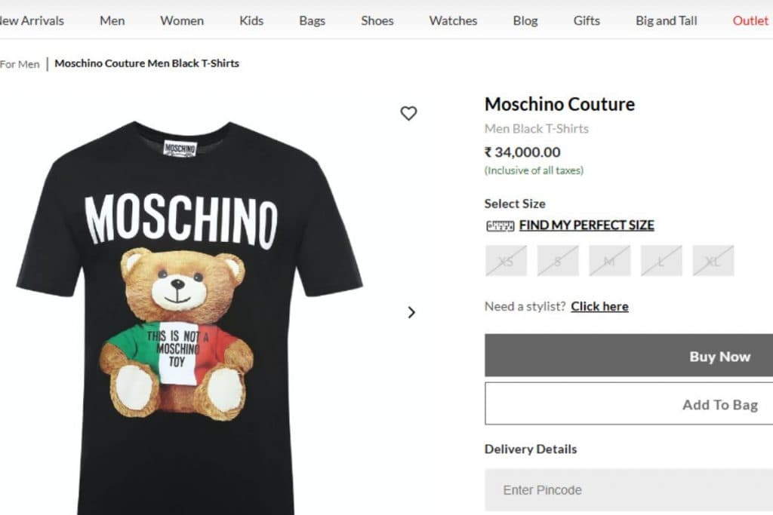
Task: Go to the Kids section
Action: point(251,20)
